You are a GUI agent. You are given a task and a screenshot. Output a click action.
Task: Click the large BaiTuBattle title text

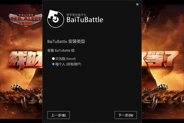coord(85,20)
